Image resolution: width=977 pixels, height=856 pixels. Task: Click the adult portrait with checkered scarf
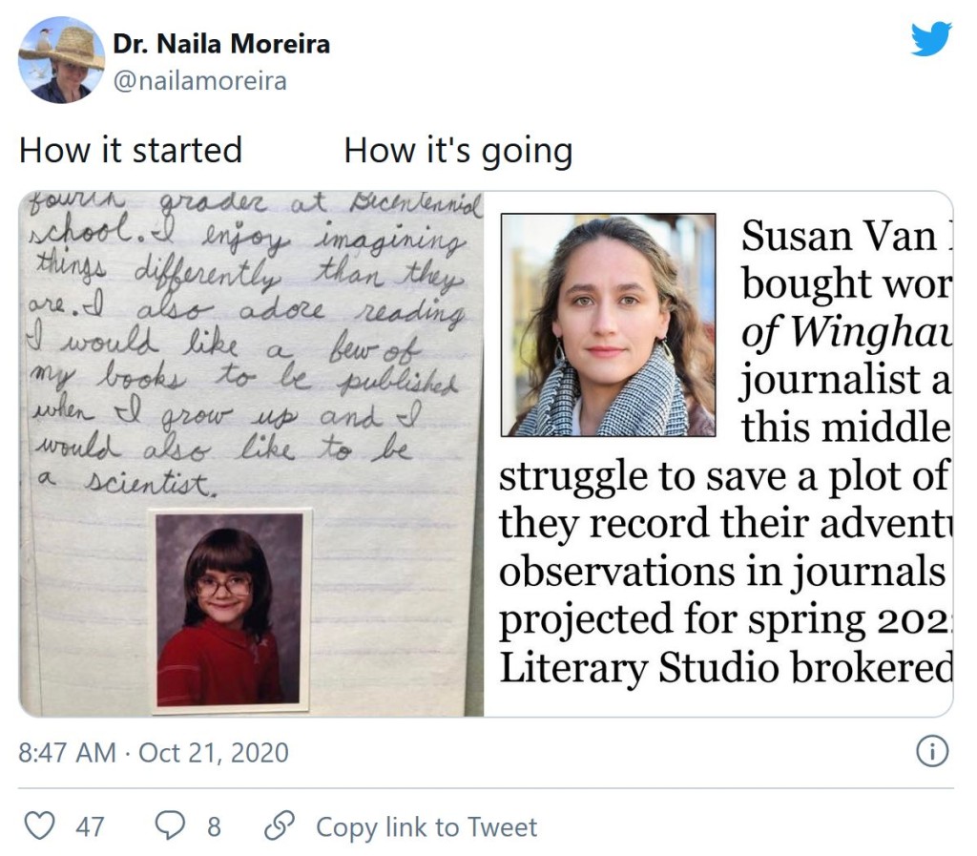coord(608,324)
